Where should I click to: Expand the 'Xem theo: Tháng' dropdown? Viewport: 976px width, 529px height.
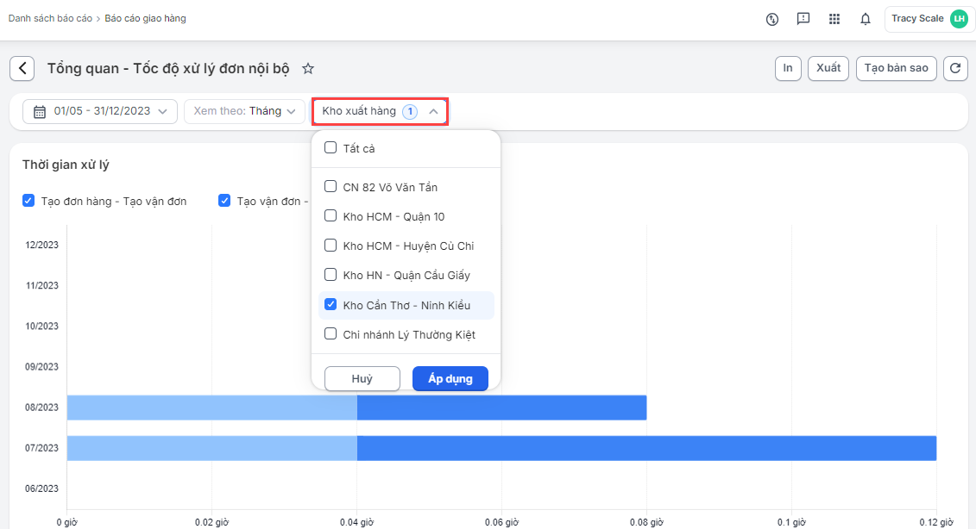coord(244,111)
